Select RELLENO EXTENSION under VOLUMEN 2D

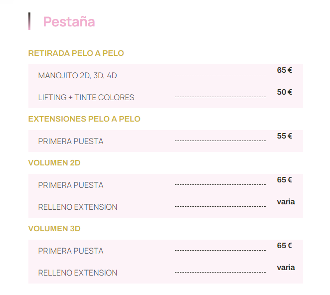(x=78, y=207)
